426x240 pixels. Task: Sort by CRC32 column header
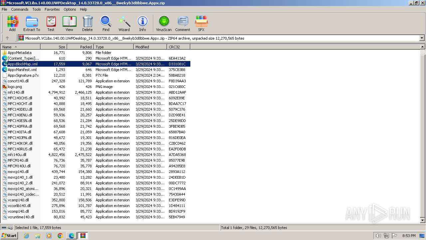[x=178, y=47]
